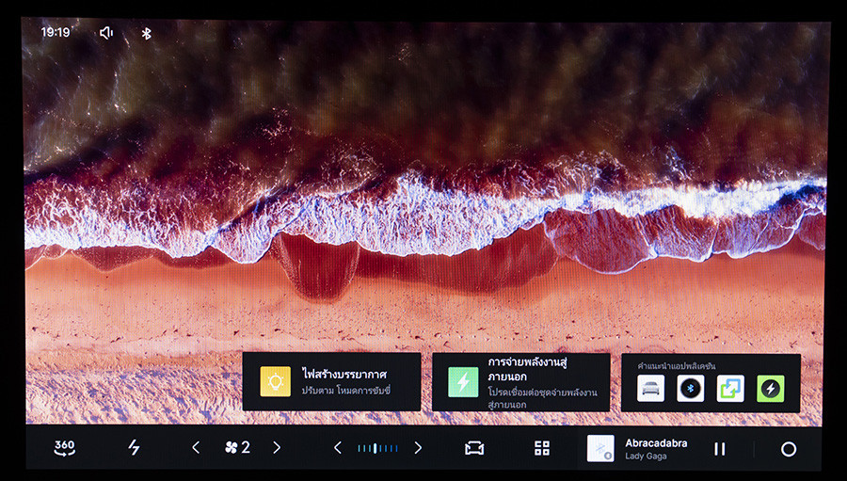Open the all apps grid
847x481 pixels.
[x=542, y=448]
